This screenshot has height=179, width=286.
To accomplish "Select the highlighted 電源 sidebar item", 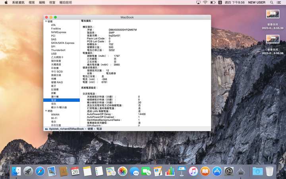I will tap(62, 100).
